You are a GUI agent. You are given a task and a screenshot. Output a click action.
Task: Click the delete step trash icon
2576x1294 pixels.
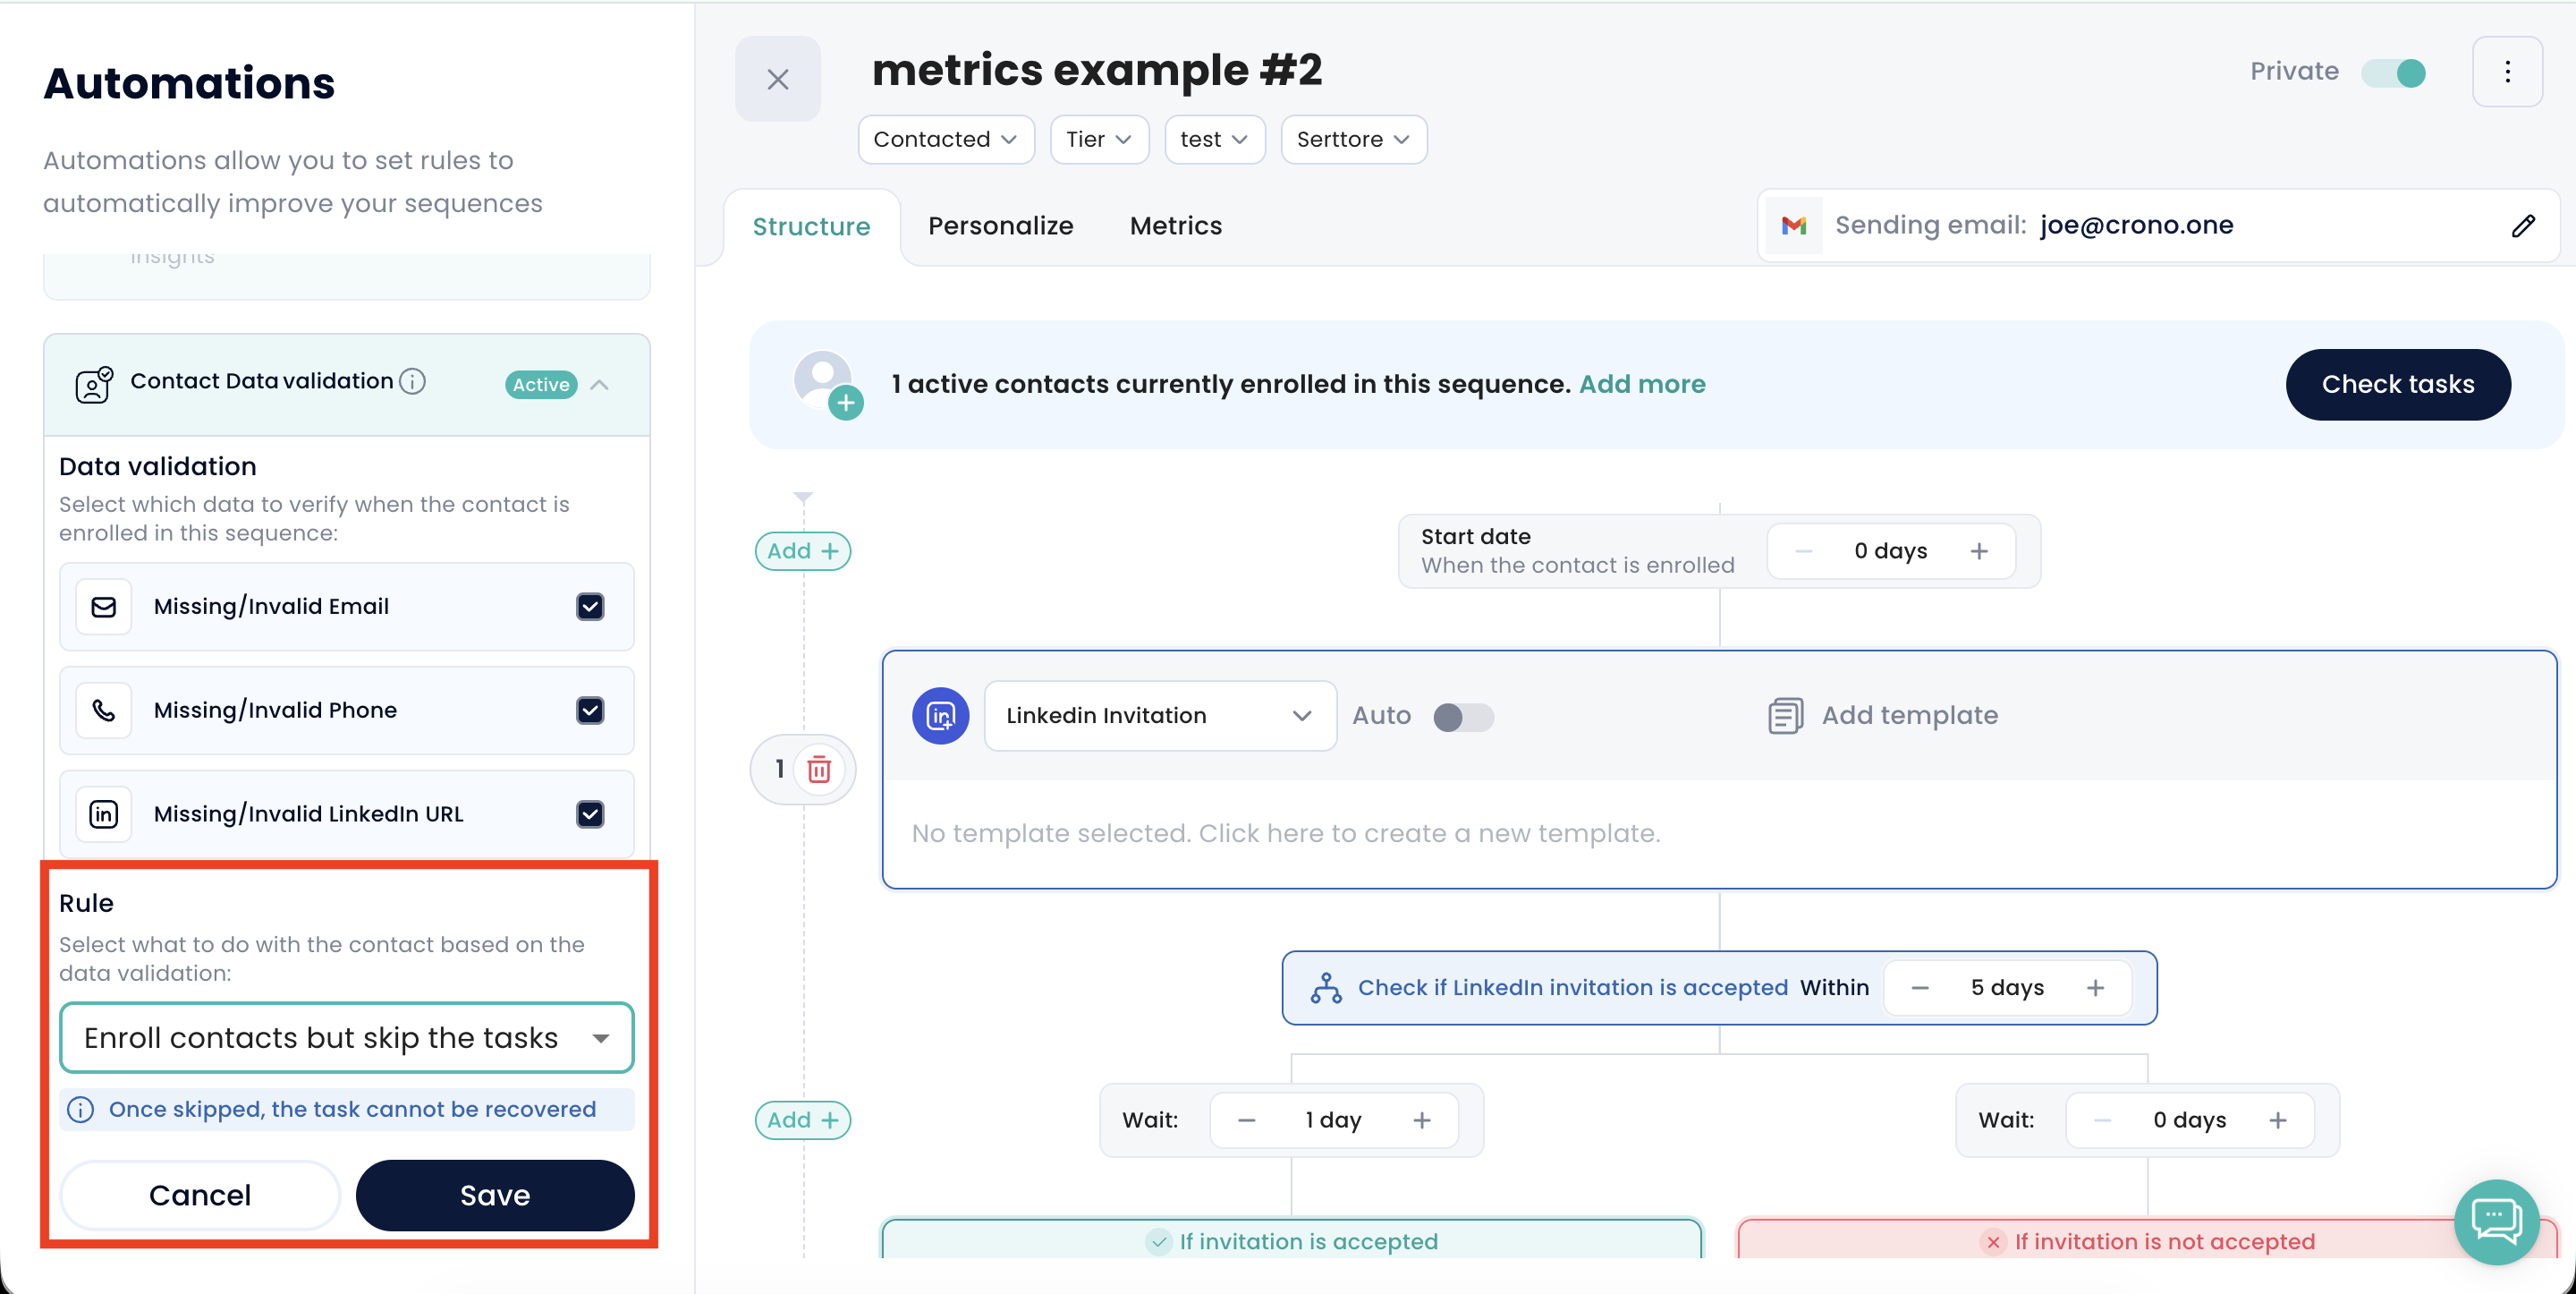[818, 769]
